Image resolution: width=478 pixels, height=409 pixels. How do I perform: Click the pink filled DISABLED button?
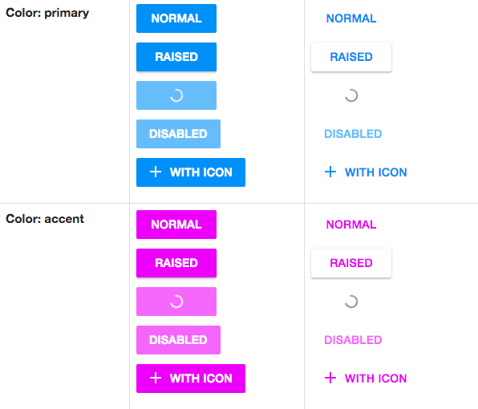point(178,340)
